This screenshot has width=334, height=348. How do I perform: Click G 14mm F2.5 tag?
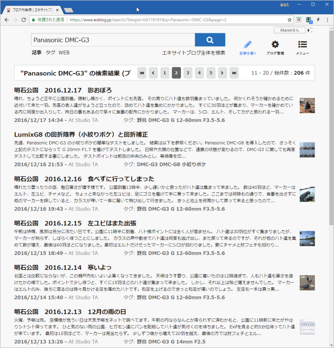pos(188,342)
